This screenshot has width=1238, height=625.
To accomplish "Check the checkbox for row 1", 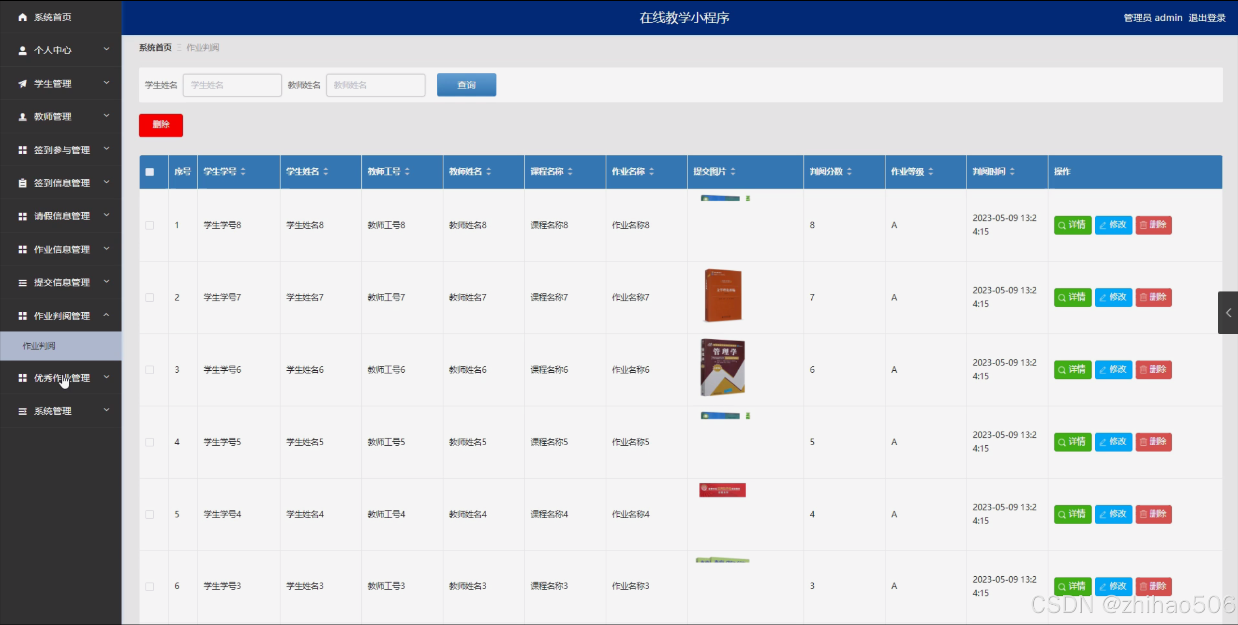I will click(x=149, y=225).
